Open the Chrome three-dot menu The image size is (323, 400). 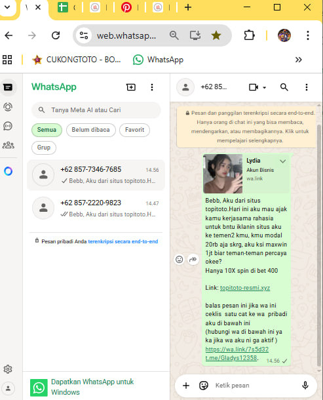tap(308, 35)
